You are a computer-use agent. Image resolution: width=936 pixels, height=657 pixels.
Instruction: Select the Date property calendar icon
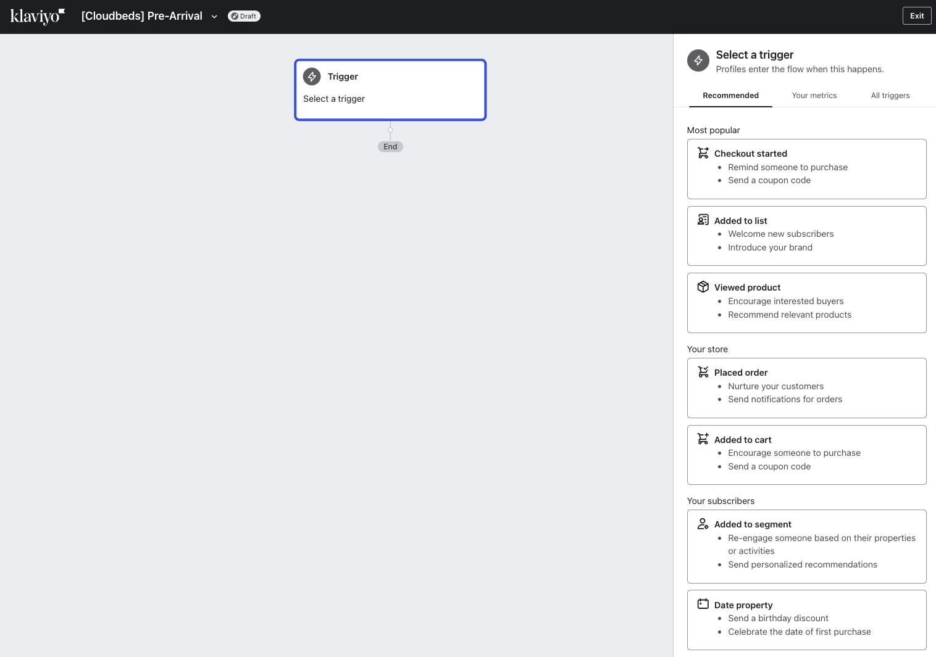click(703, 604)
